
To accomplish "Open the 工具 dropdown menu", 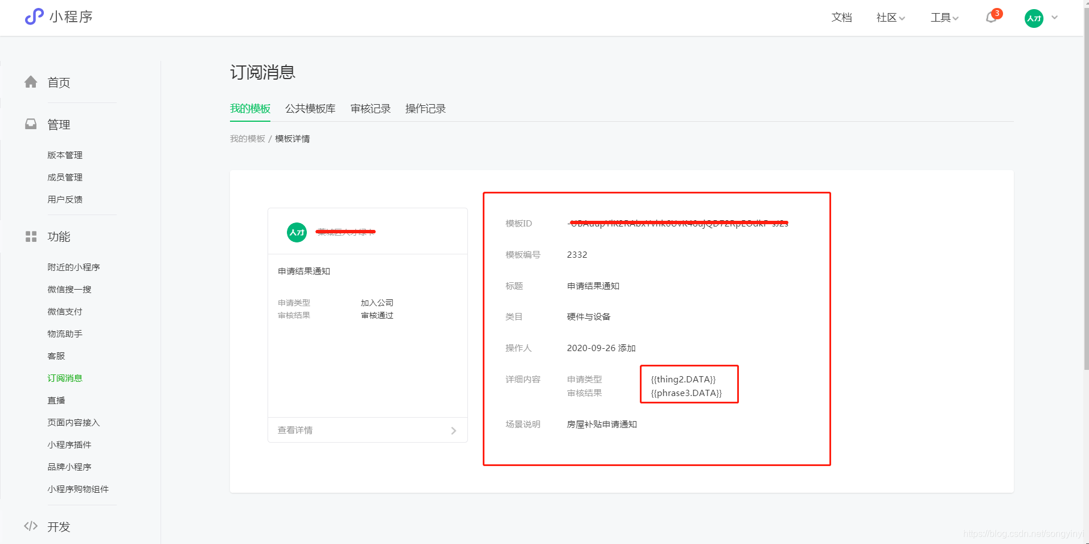I will (944, 18).
